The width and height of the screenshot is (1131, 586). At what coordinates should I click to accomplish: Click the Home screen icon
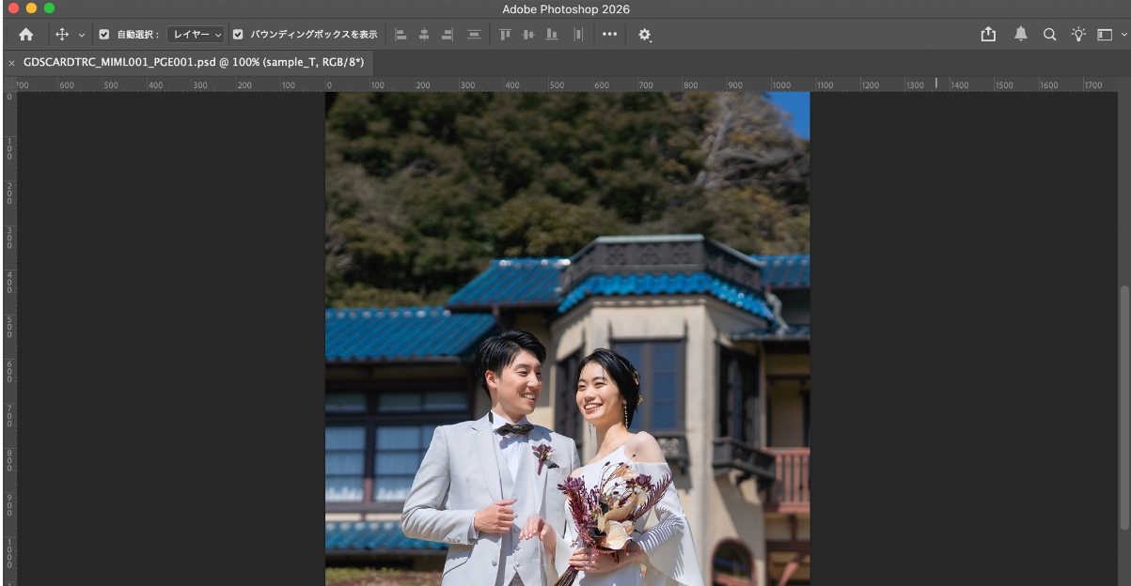point(25,34)
